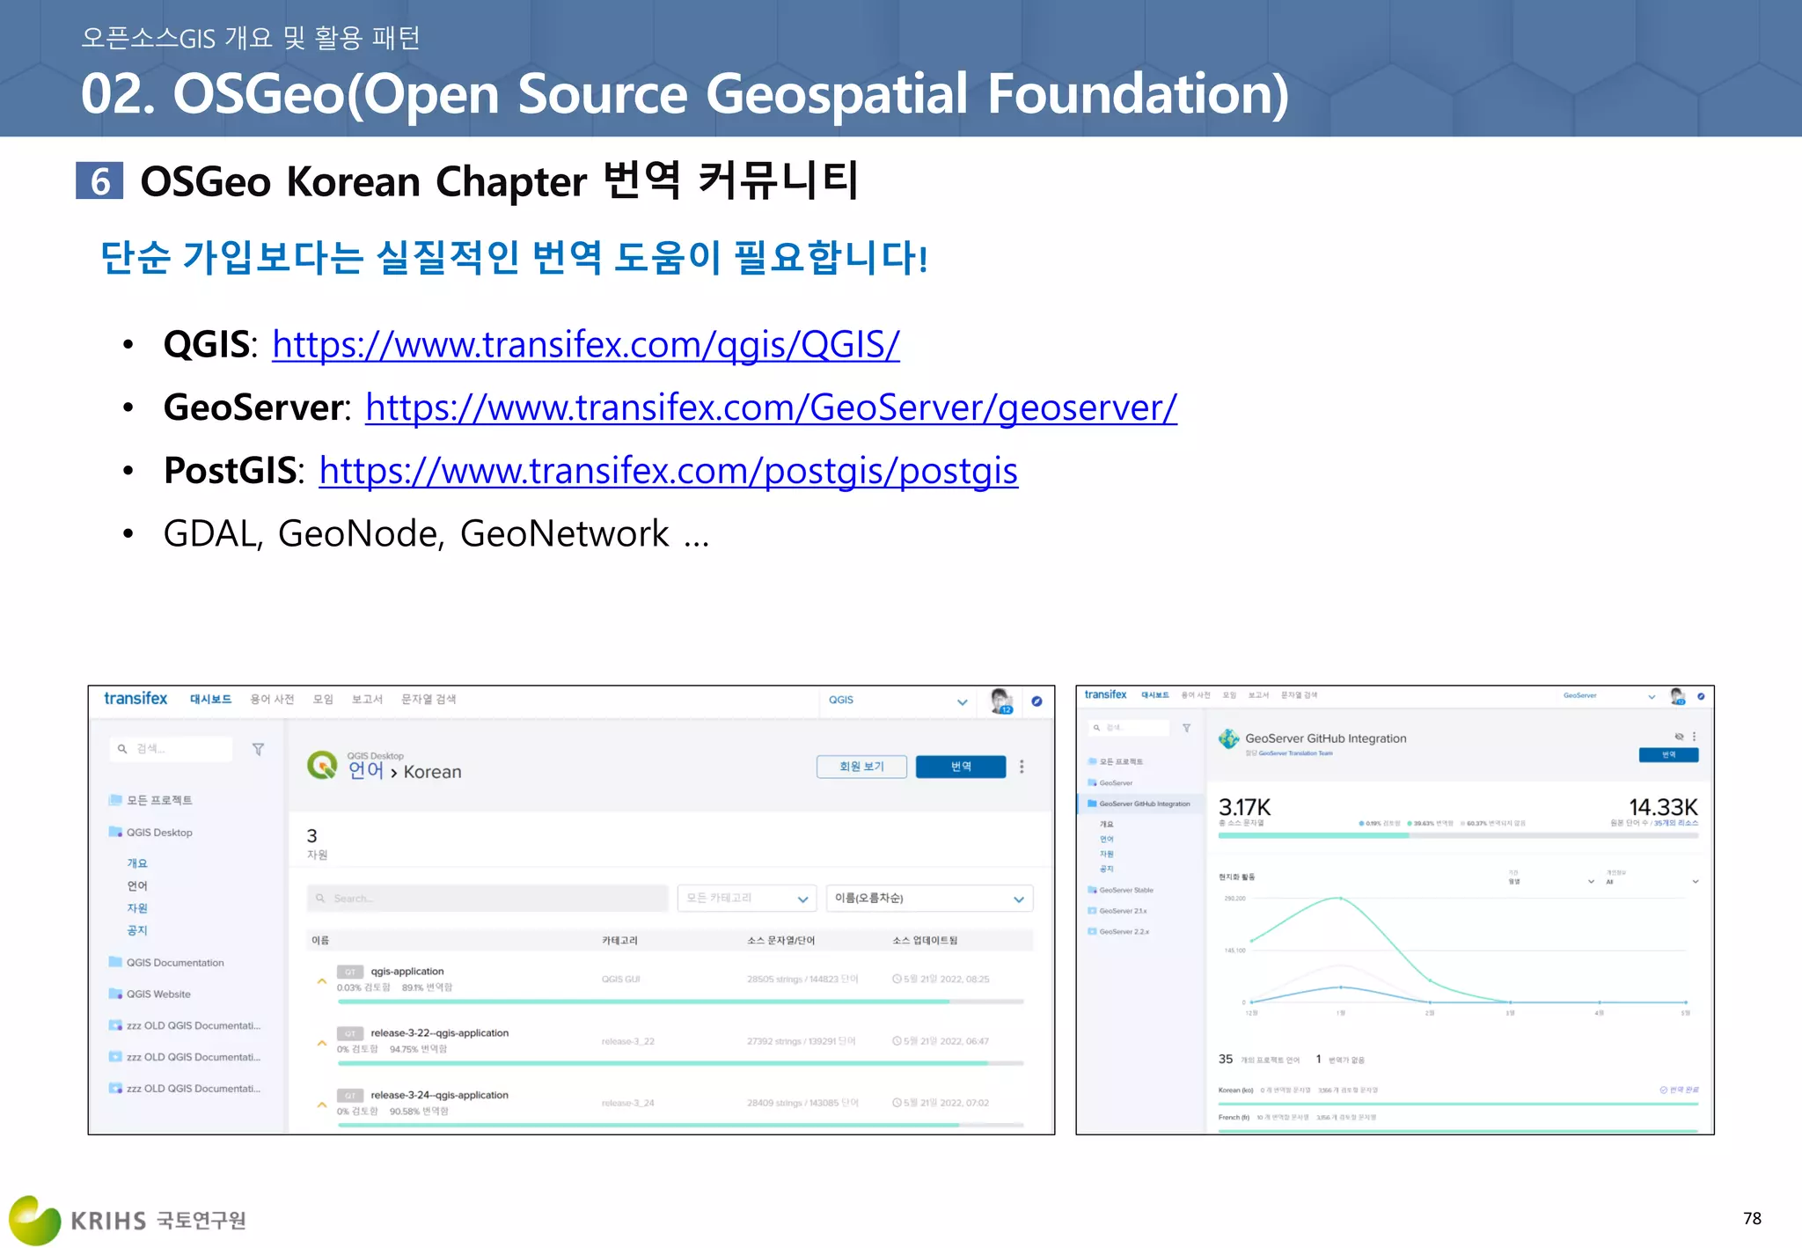Image resolution: width=1802 pixels, height=1248 pixels.
Task: Click the clock icon on qgis-application update time
Action: [x=897, y=979]
